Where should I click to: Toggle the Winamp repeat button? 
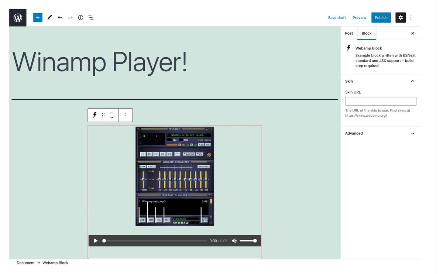(200, 154)
